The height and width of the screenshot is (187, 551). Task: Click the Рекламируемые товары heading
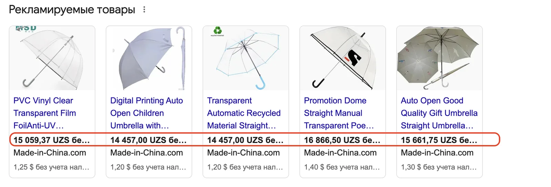[x=72, y=10]
